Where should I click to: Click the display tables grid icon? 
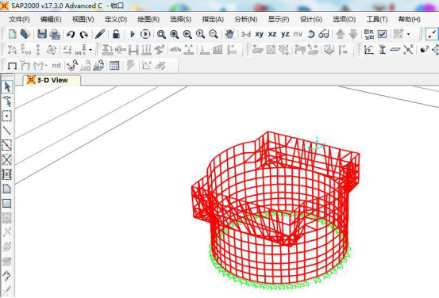114,66
